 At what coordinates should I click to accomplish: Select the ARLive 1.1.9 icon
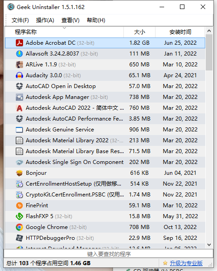tap(19, 65)
